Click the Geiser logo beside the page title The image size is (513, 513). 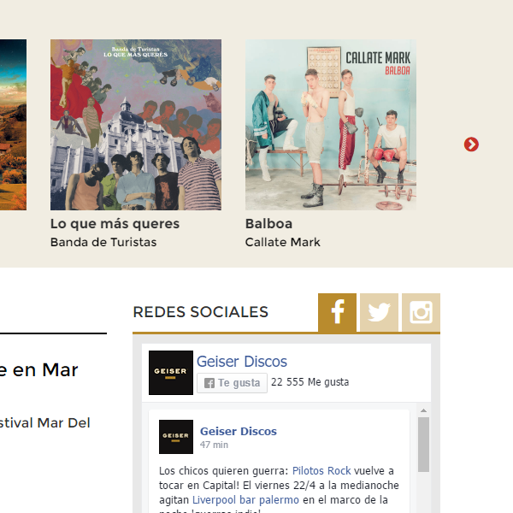(x=171, y=373)
